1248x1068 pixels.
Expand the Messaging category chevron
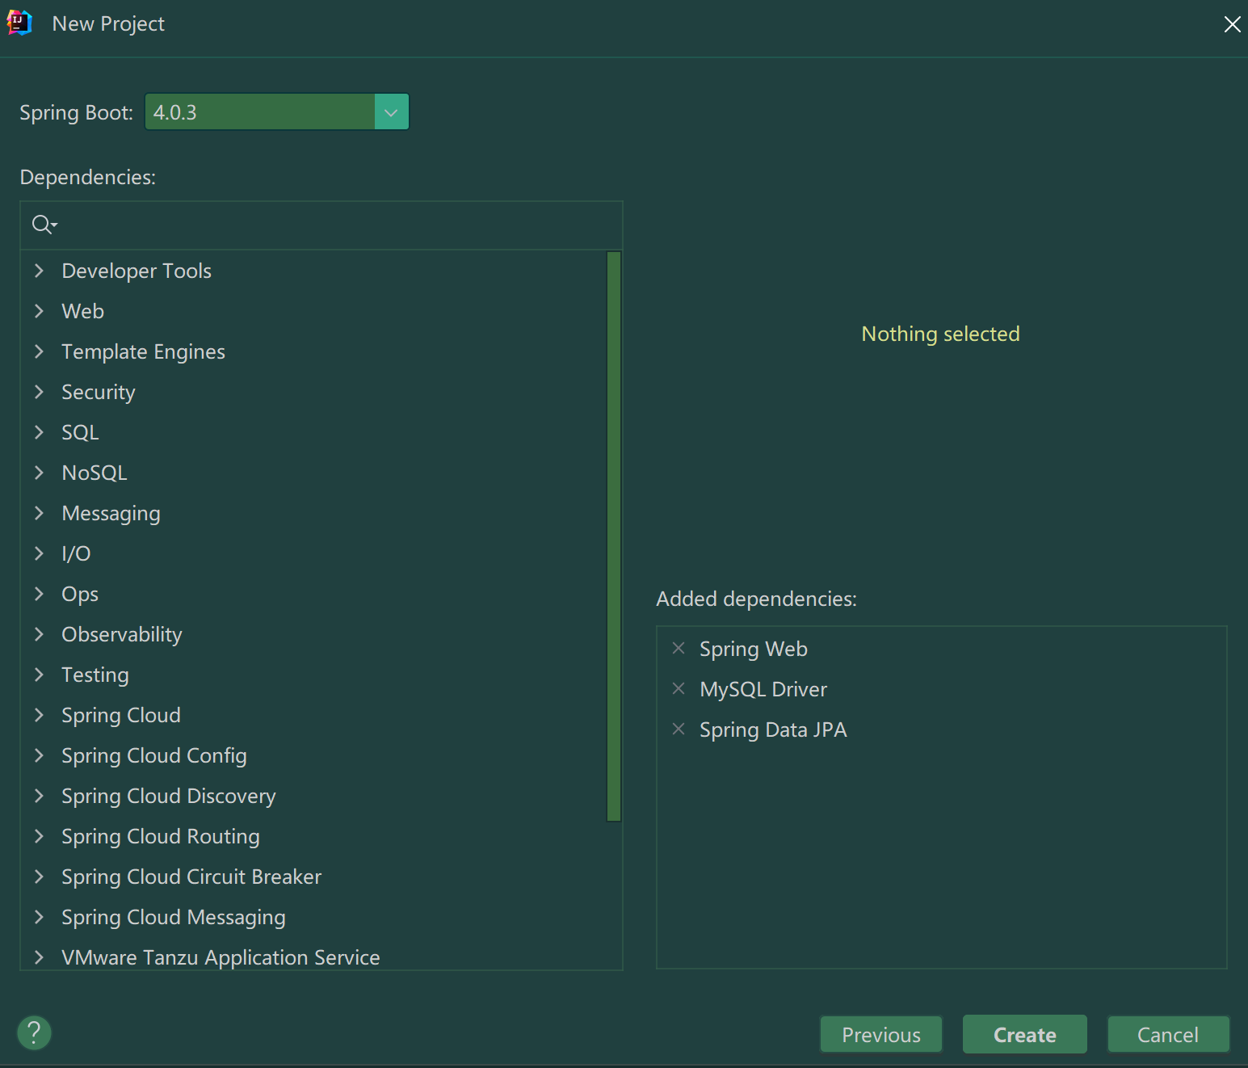click(x=39, y=513)
